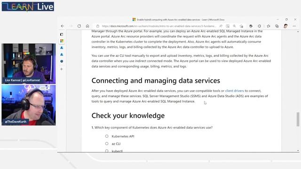Add this page to favorites

pyautogui.click(x=241, y=26)
